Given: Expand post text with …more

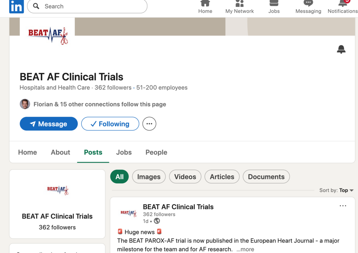Looking at the screenshot, I should (x=245, y=249).
